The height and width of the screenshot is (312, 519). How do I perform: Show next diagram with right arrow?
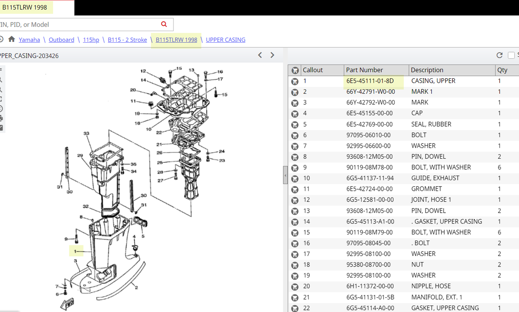tap(272, 55)
